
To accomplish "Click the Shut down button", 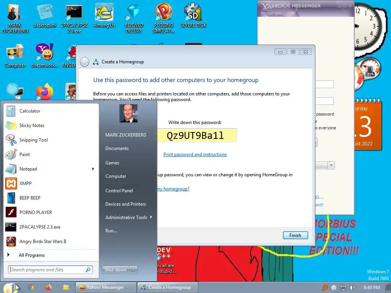I will click(x=115, y=270).
